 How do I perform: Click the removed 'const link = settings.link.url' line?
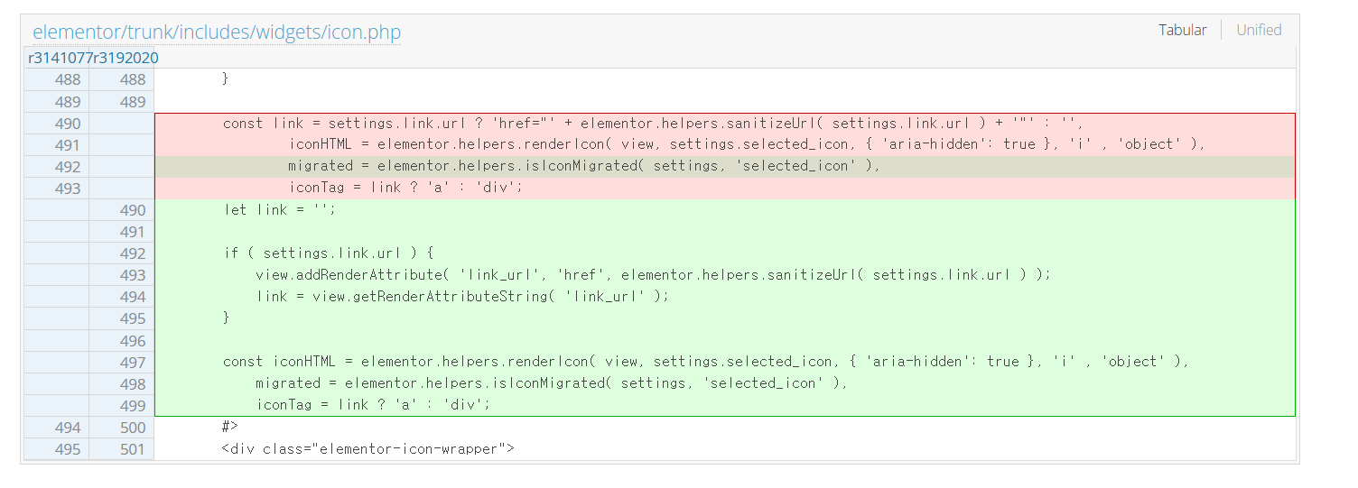(725, 124)
